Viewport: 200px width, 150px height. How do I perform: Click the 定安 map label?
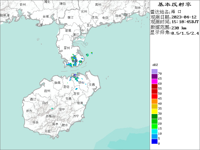77,94
